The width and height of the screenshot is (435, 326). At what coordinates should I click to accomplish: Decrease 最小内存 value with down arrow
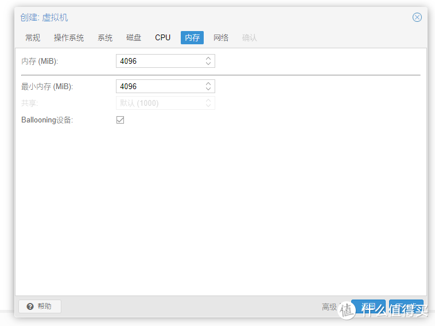click(x=208, y=89)
